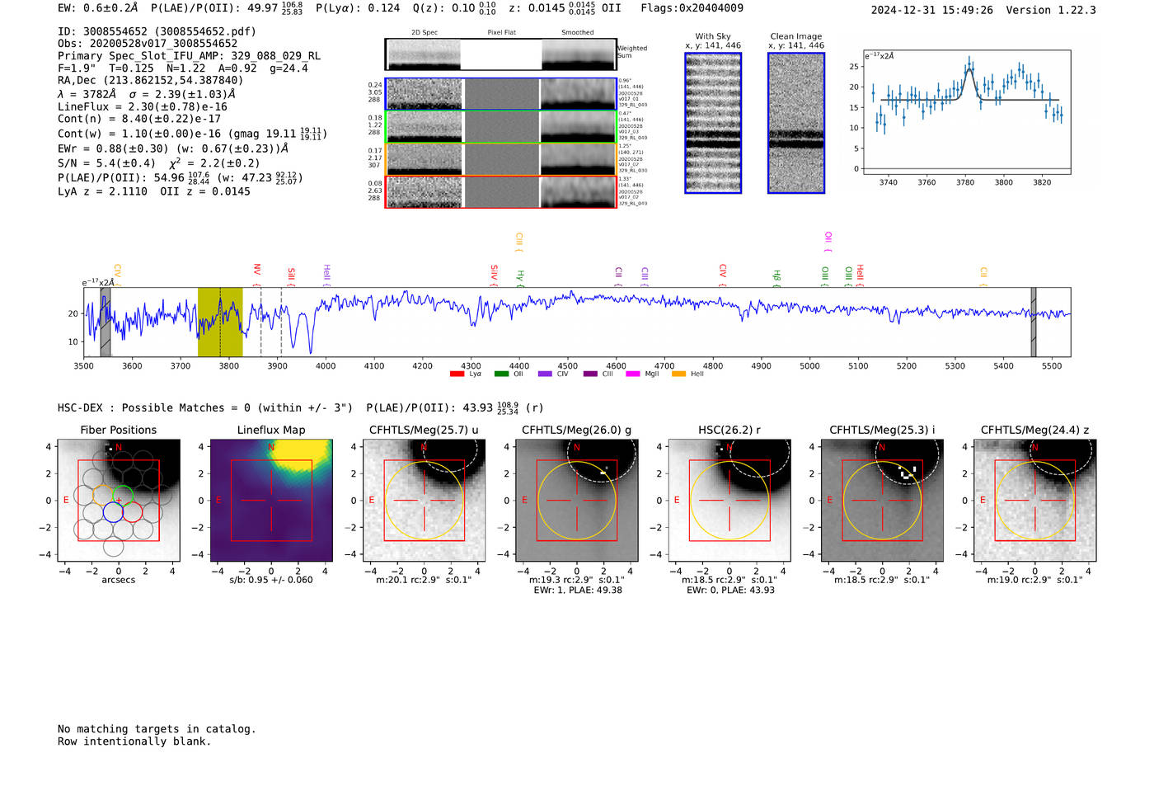Screen dimensions: 1154x786
Task: Open the Clean Image panel
Action: coord(796,123)
